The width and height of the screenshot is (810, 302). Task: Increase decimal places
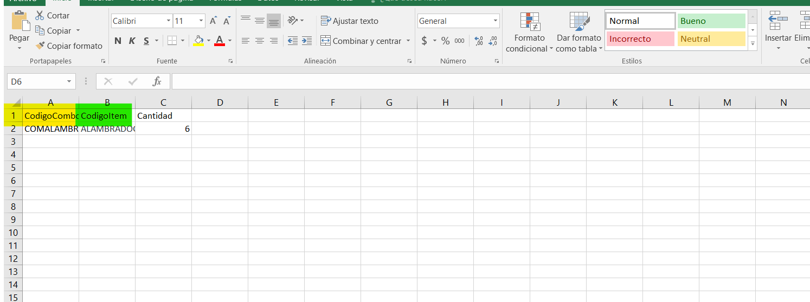click(x=478, y=41)
